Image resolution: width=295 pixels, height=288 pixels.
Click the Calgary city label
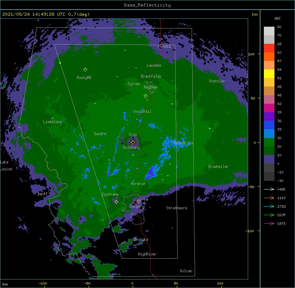click(137, 206)
